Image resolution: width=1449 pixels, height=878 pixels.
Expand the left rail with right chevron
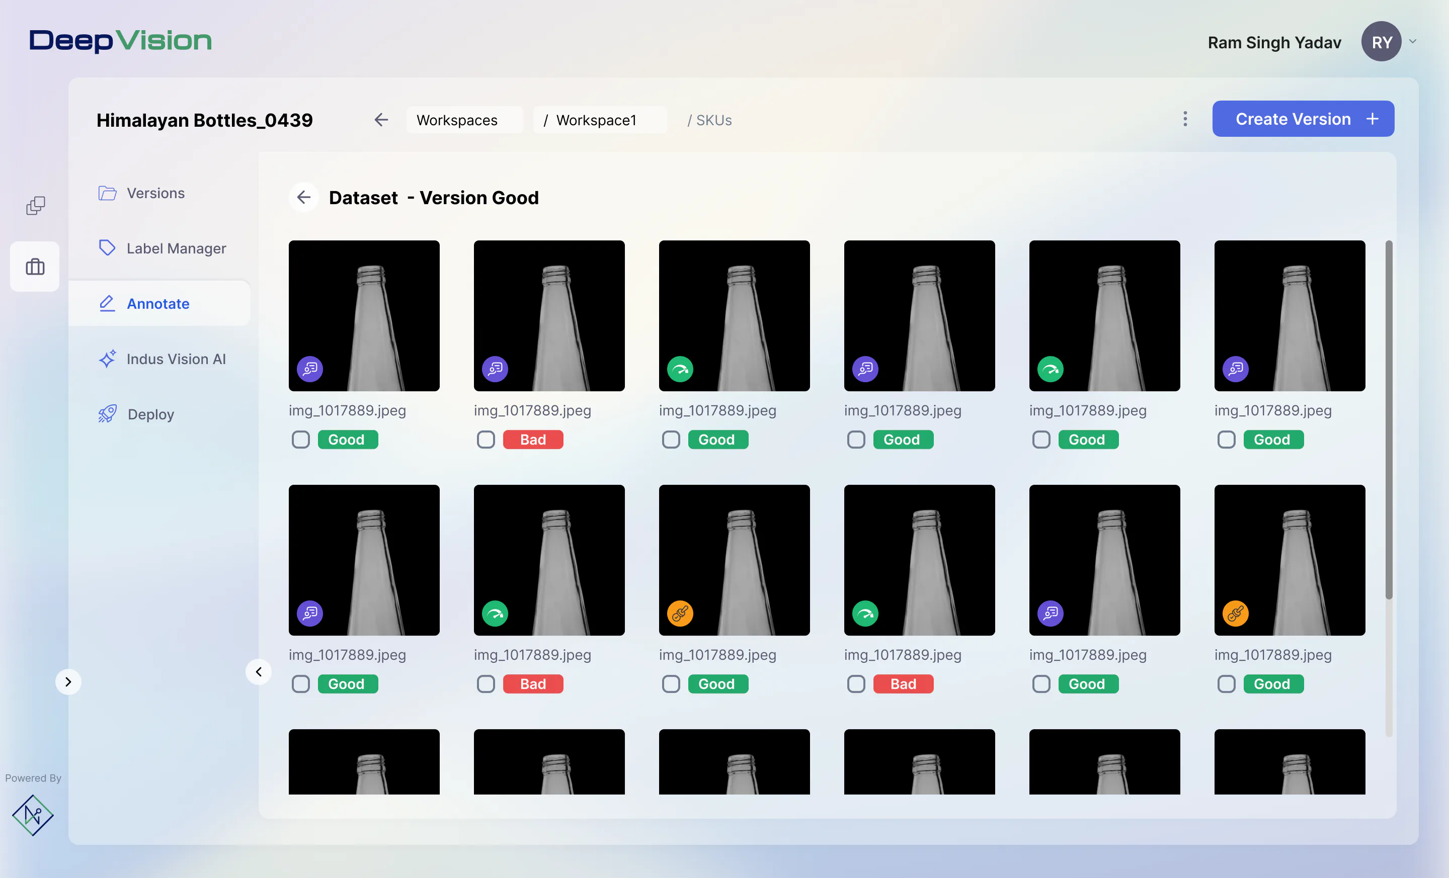pos(68,682)
